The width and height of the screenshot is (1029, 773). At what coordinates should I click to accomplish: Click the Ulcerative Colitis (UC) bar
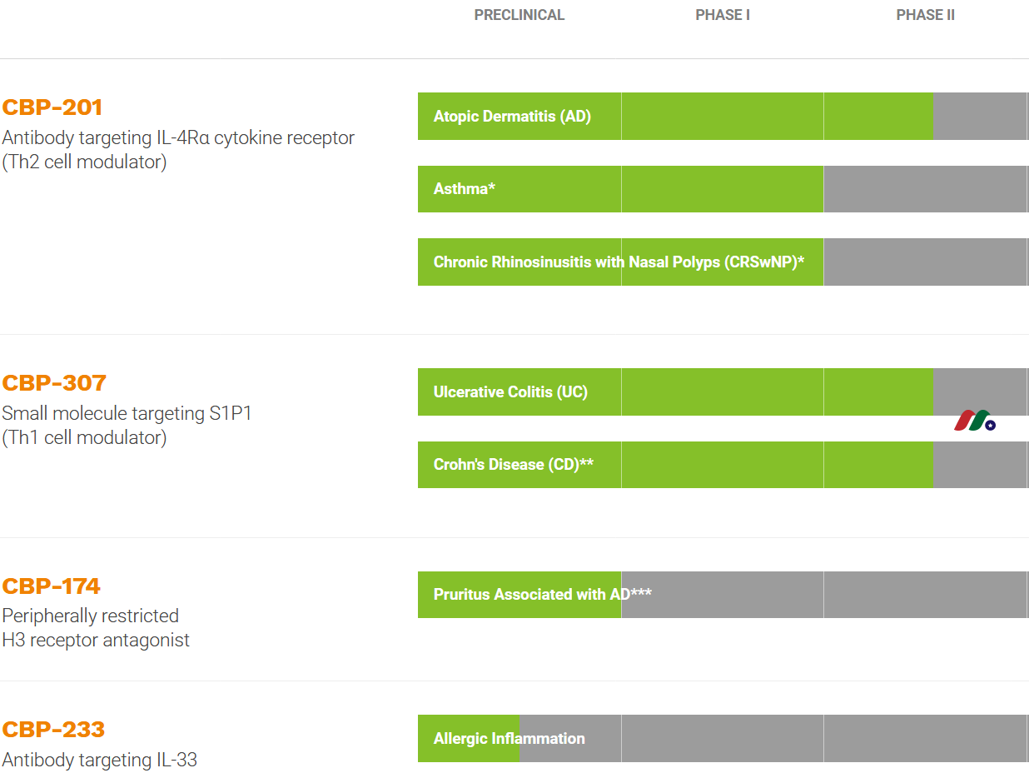[510, 392]
